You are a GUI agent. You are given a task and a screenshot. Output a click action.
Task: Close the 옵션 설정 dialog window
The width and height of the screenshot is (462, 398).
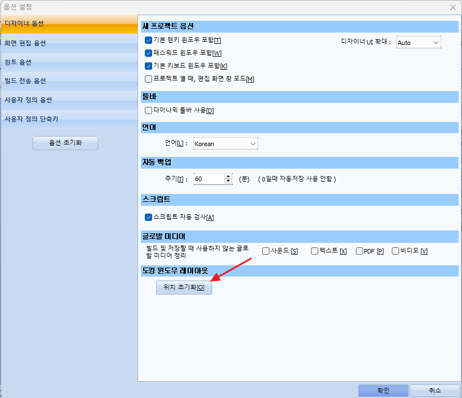(452, 7)
